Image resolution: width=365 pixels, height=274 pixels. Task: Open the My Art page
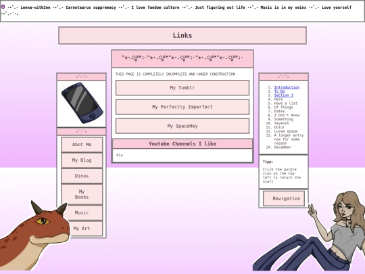(82, 229)
